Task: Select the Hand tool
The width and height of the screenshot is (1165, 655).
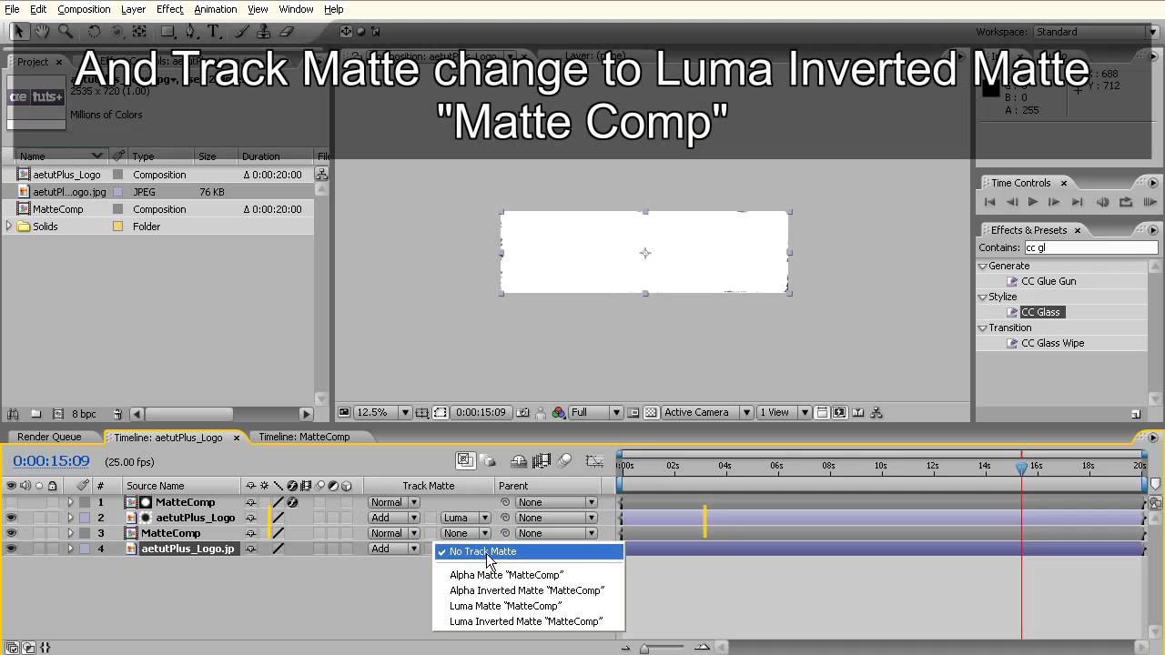Action: click(42, 31)
